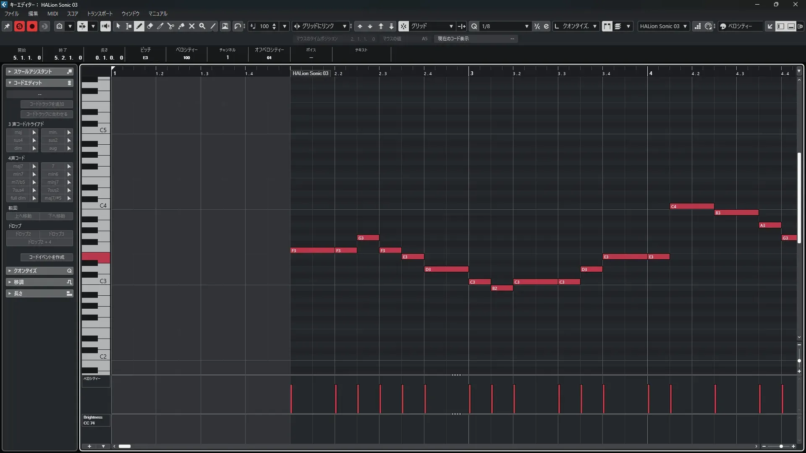Select the Object Selection arrow tool
806x453 pixels.
[x=118, y=26]
